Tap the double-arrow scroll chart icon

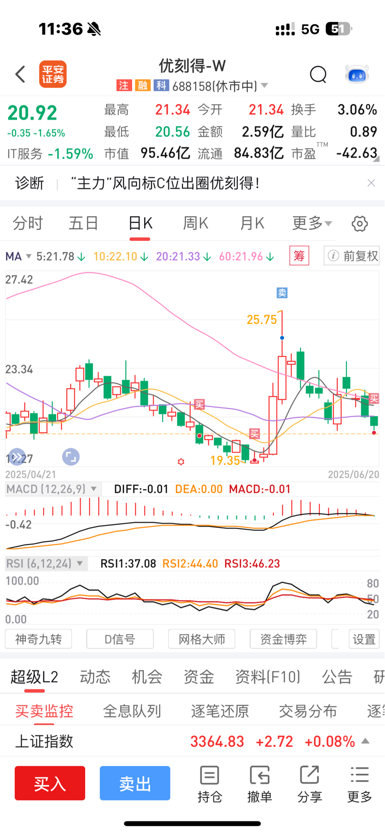17,457
